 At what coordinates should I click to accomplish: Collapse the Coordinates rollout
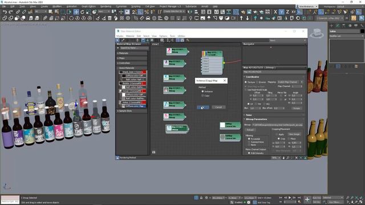274,77
